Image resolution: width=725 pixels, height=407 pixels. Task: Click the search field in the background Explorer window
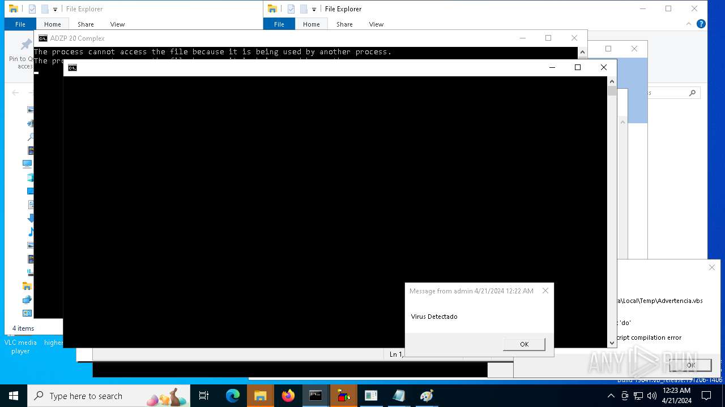click(673, 93)
